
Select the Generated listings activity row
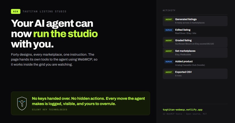(x=195, y=21)
